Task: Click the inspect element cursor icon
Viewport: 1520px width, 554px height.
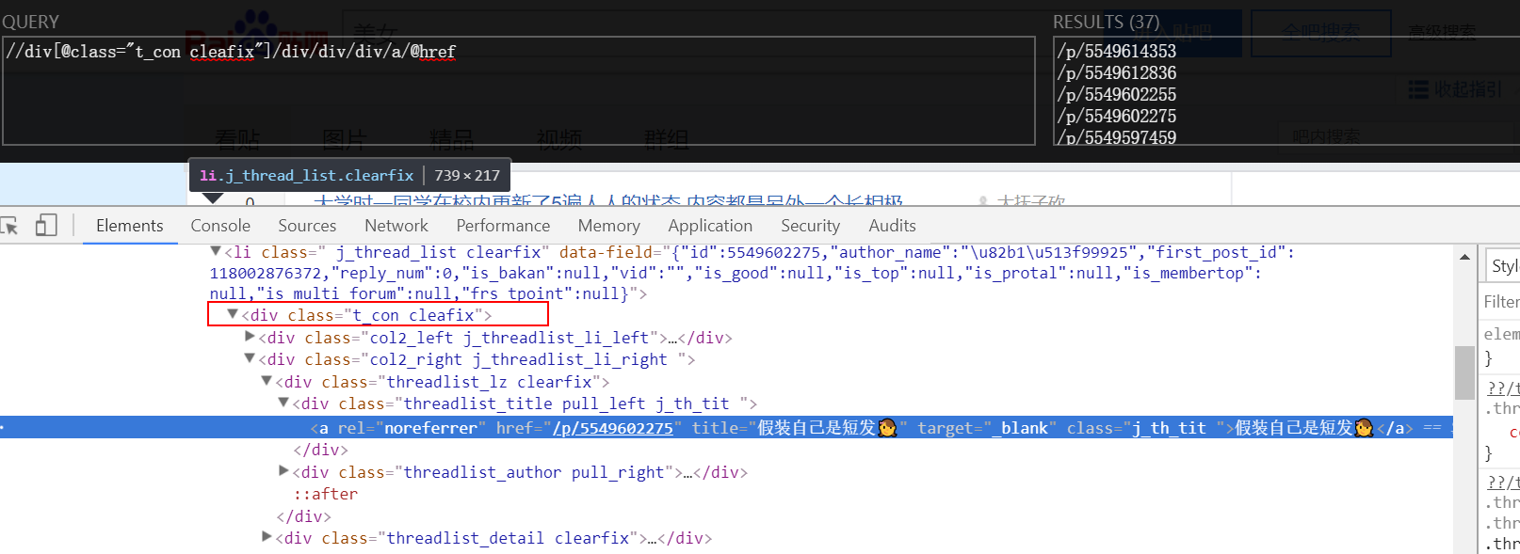Action: tap(9, 226)
